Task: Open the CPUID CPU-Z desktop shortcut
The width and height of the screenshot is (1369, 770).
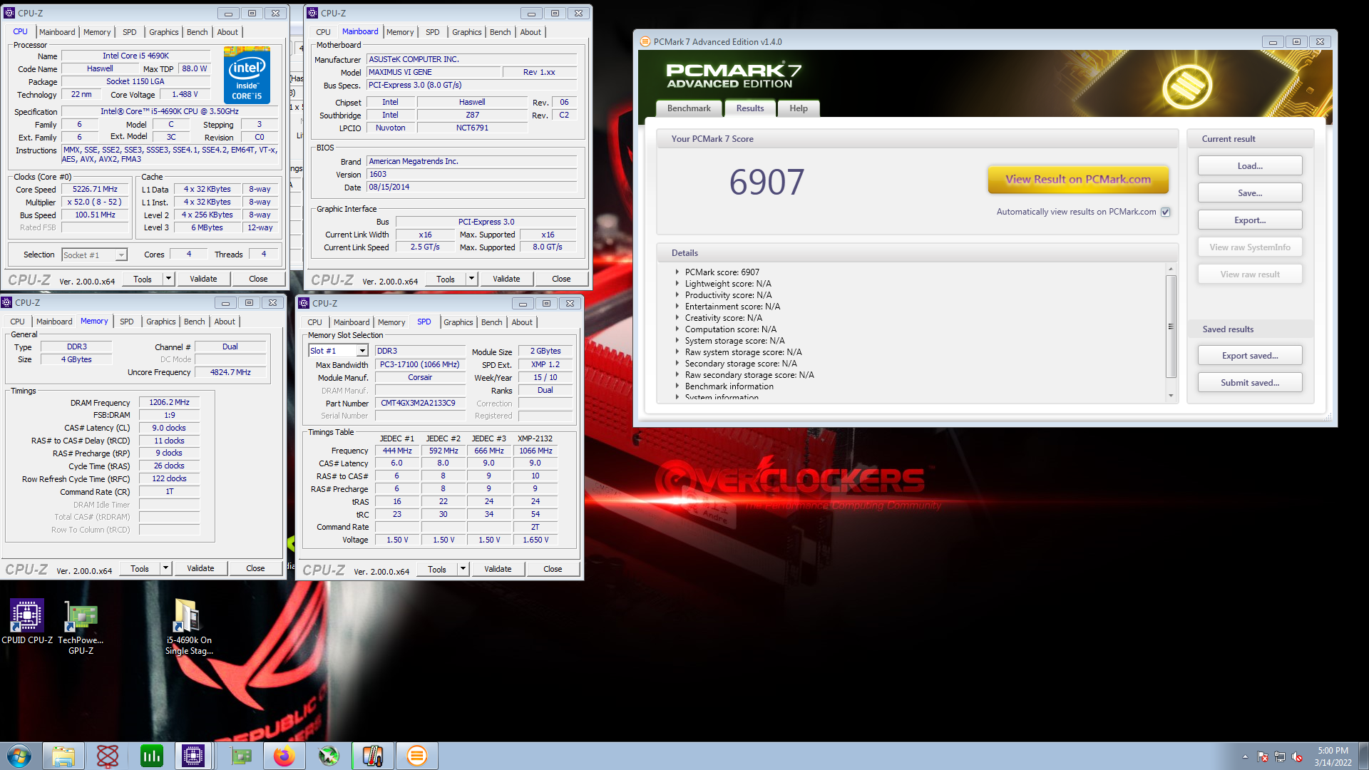Action: click(27, 621)
